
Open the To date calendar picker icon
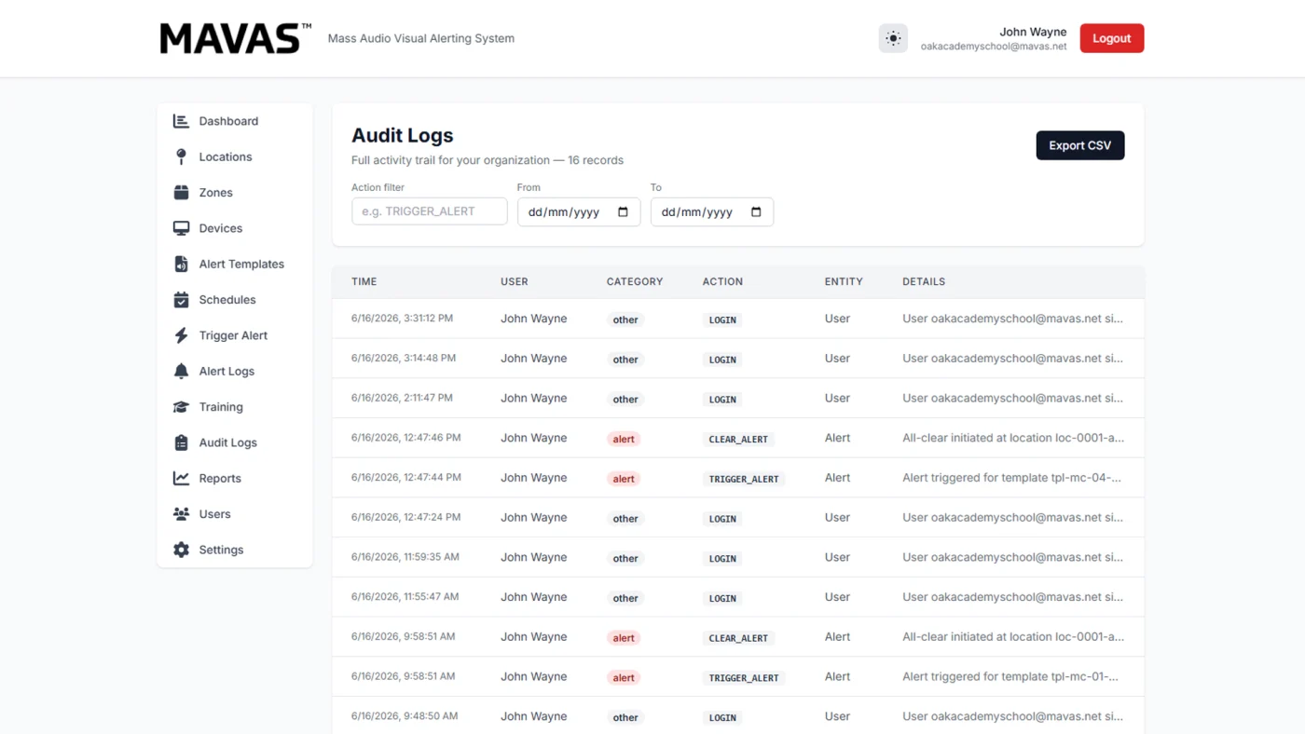(x=756, y=211)
